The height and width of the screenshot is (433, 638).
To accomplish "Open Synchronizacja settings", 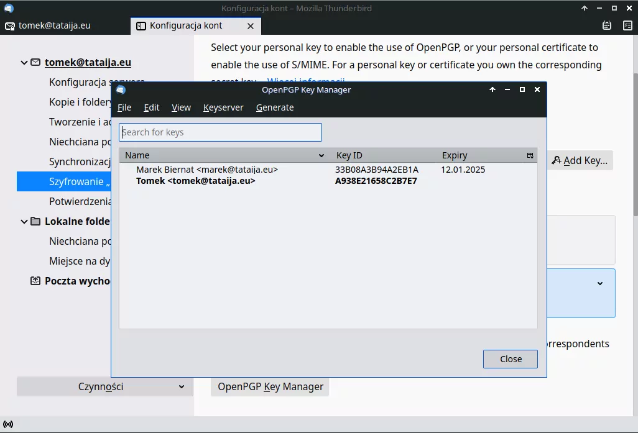I will [x=80, y=162].
